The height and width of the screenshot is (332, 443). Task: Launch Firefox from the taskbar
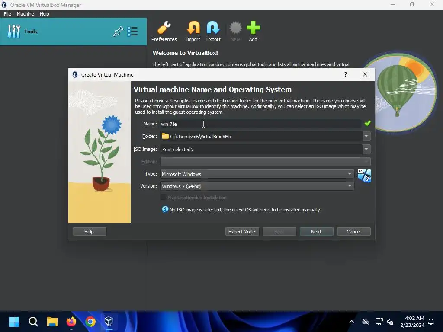pos(71,321)
